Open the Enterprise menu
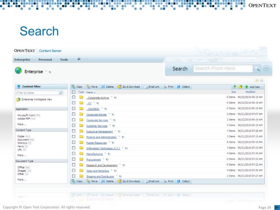Viewport: 280px width, 210px height. (x=22, y=60)
